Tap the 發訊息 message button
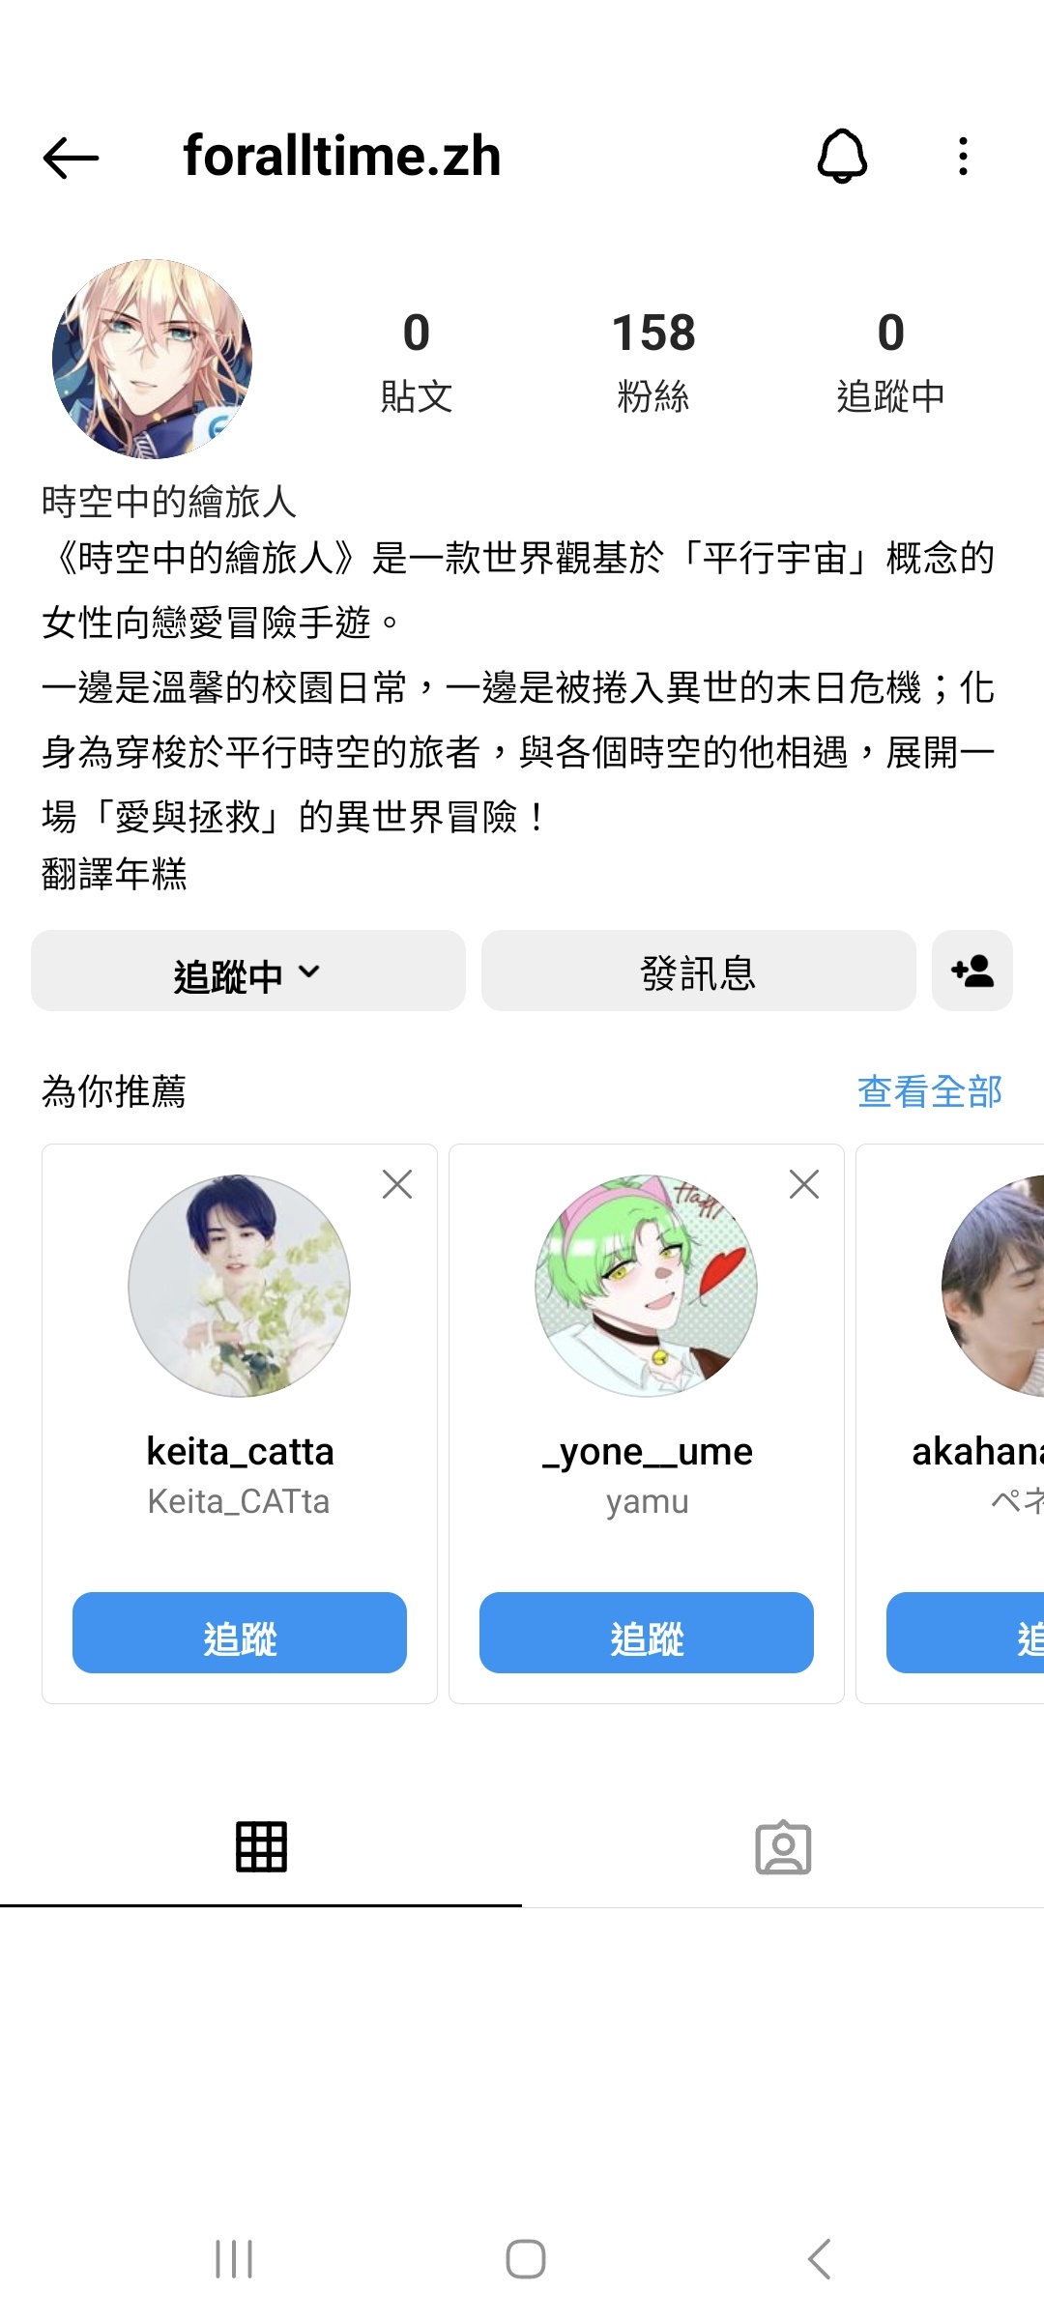The width and height of the screenshot is (1044, 2320). coord(698,971)
